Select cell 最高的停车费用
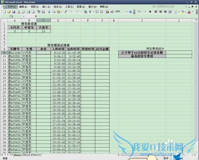Image resolution: width=199 pixels, height=160 pixels. [x=142, y=56]
